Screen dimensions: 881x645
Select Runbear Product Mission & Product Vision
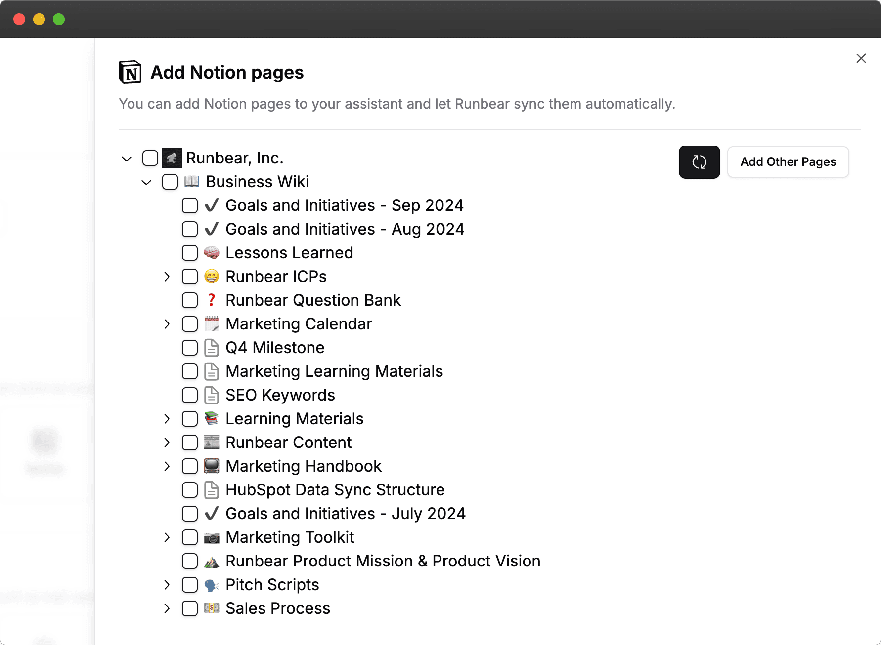[190, 561]
